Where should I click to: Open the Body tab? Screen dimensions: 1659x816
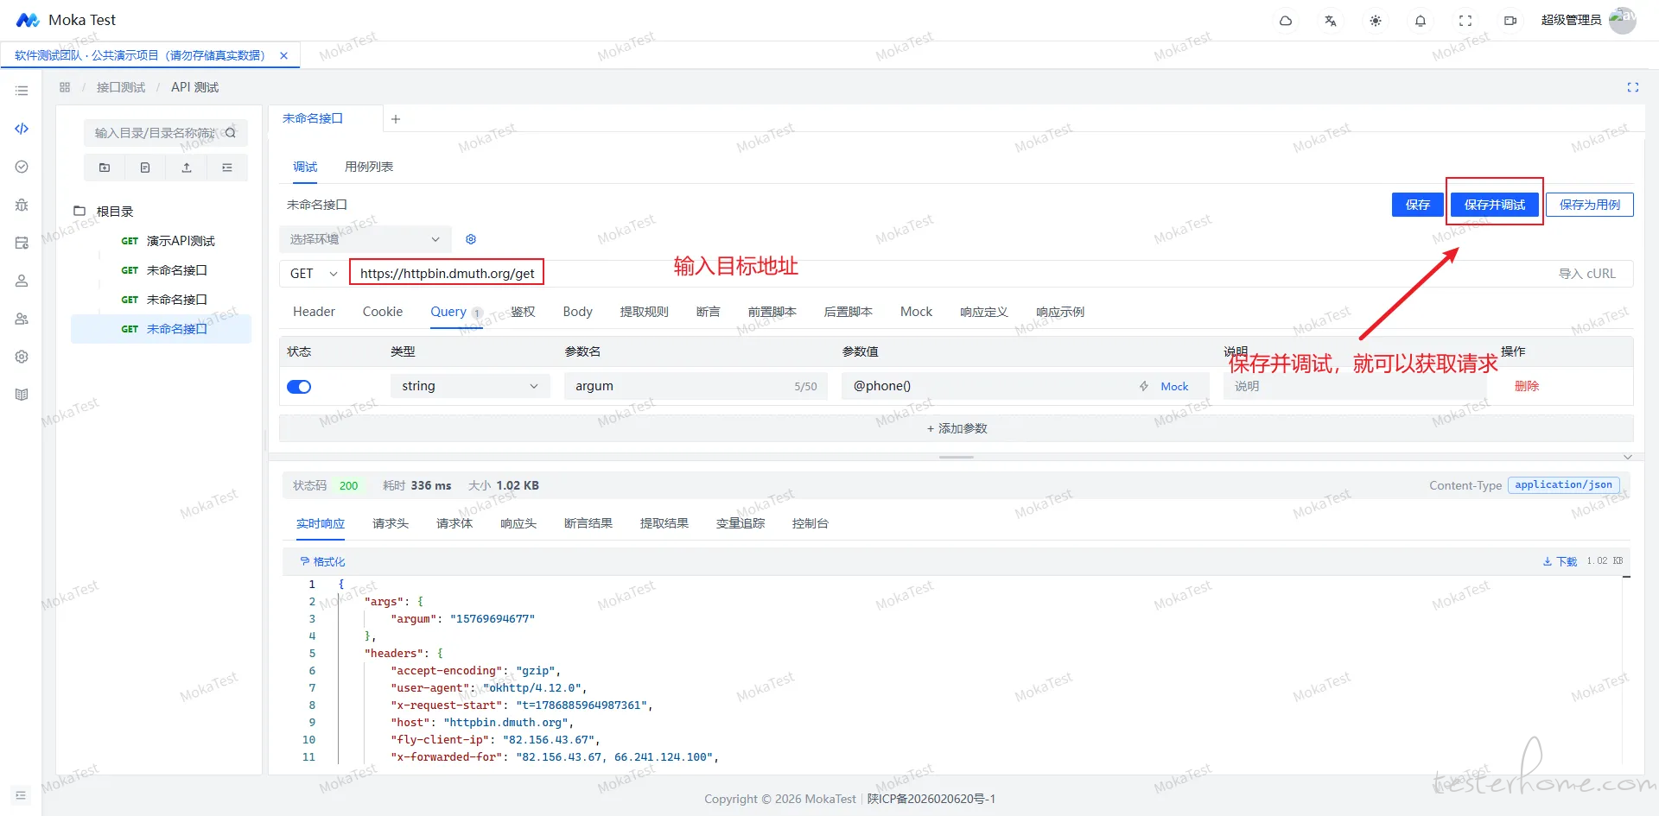pyautogui.click(x=578, y=312)
